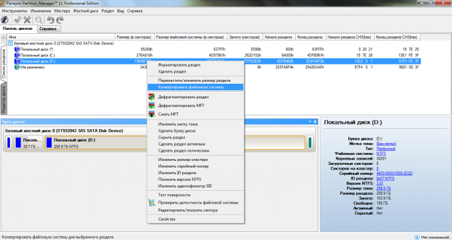Viewport: 452px width, 240px height.
Task: Switch to the Справка tab
Action: [48, 29]
